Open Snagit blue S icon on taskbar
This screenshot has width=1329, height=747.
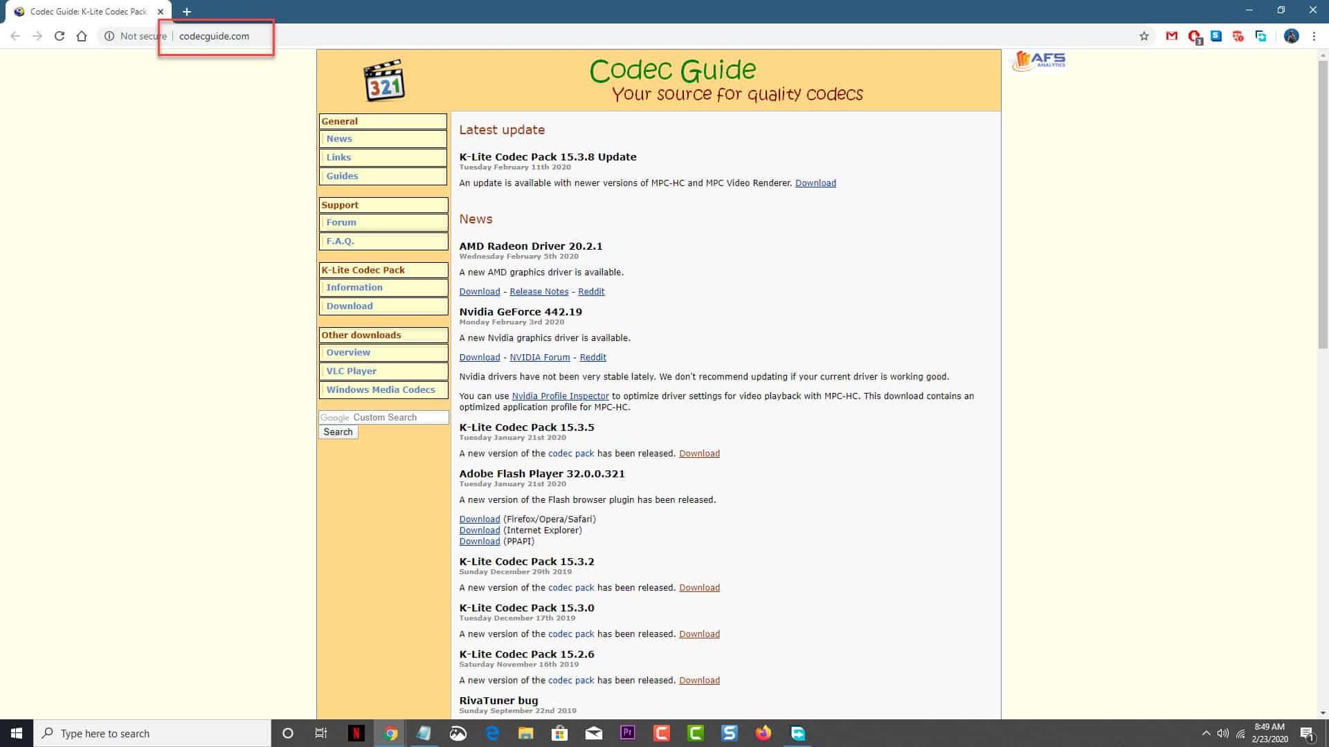click(x=730, y=733)
